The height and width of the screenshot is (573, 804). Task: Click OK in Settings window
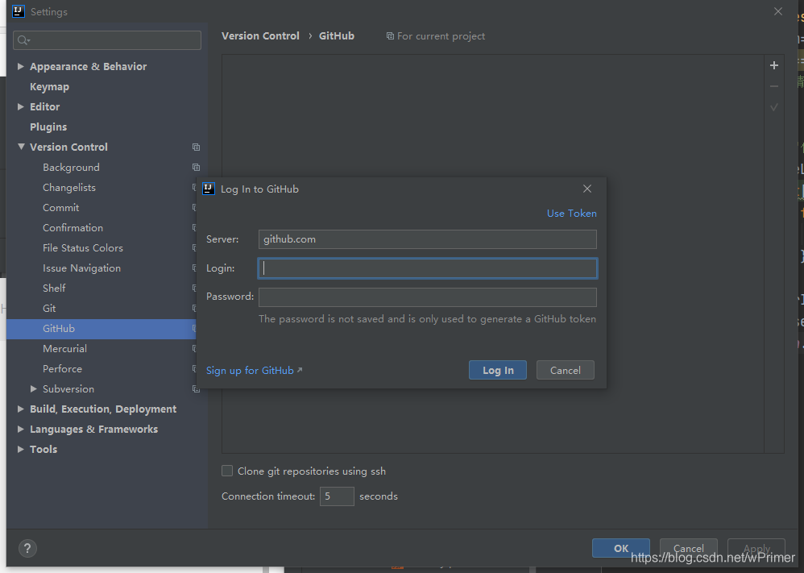[x=621, y=548]
